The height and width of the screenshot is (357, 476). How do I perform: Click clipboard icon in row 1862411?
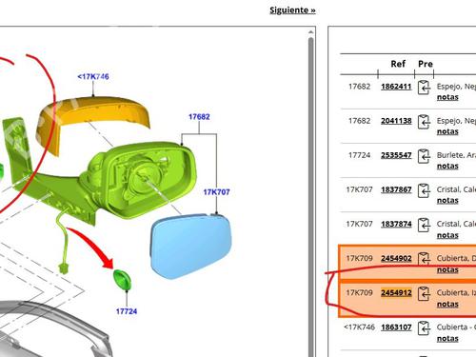[424, 88]
